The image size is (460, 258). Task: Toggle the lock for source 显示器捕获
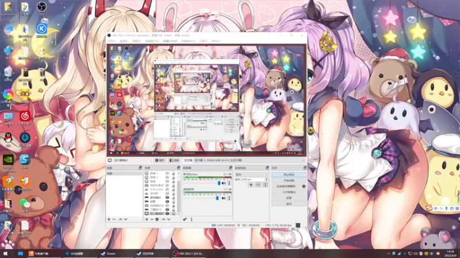pyautogui.click(x=174, y=213)
